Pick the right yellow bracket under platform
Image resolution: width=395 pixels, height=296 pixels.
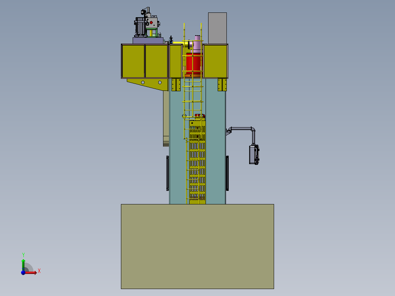222,85
